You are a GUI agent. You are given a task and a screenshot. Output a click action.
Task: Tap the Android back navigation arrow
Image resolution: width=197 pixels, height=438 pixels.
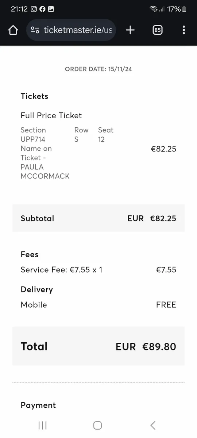coord(153,425)
